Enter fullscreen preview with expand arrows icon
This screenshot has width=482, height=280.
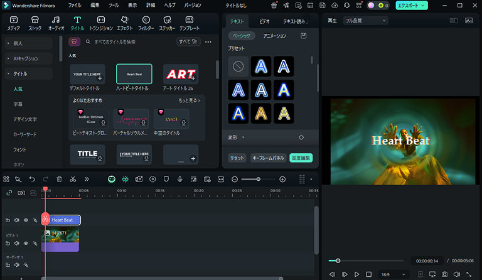click(x=469, y=274)
